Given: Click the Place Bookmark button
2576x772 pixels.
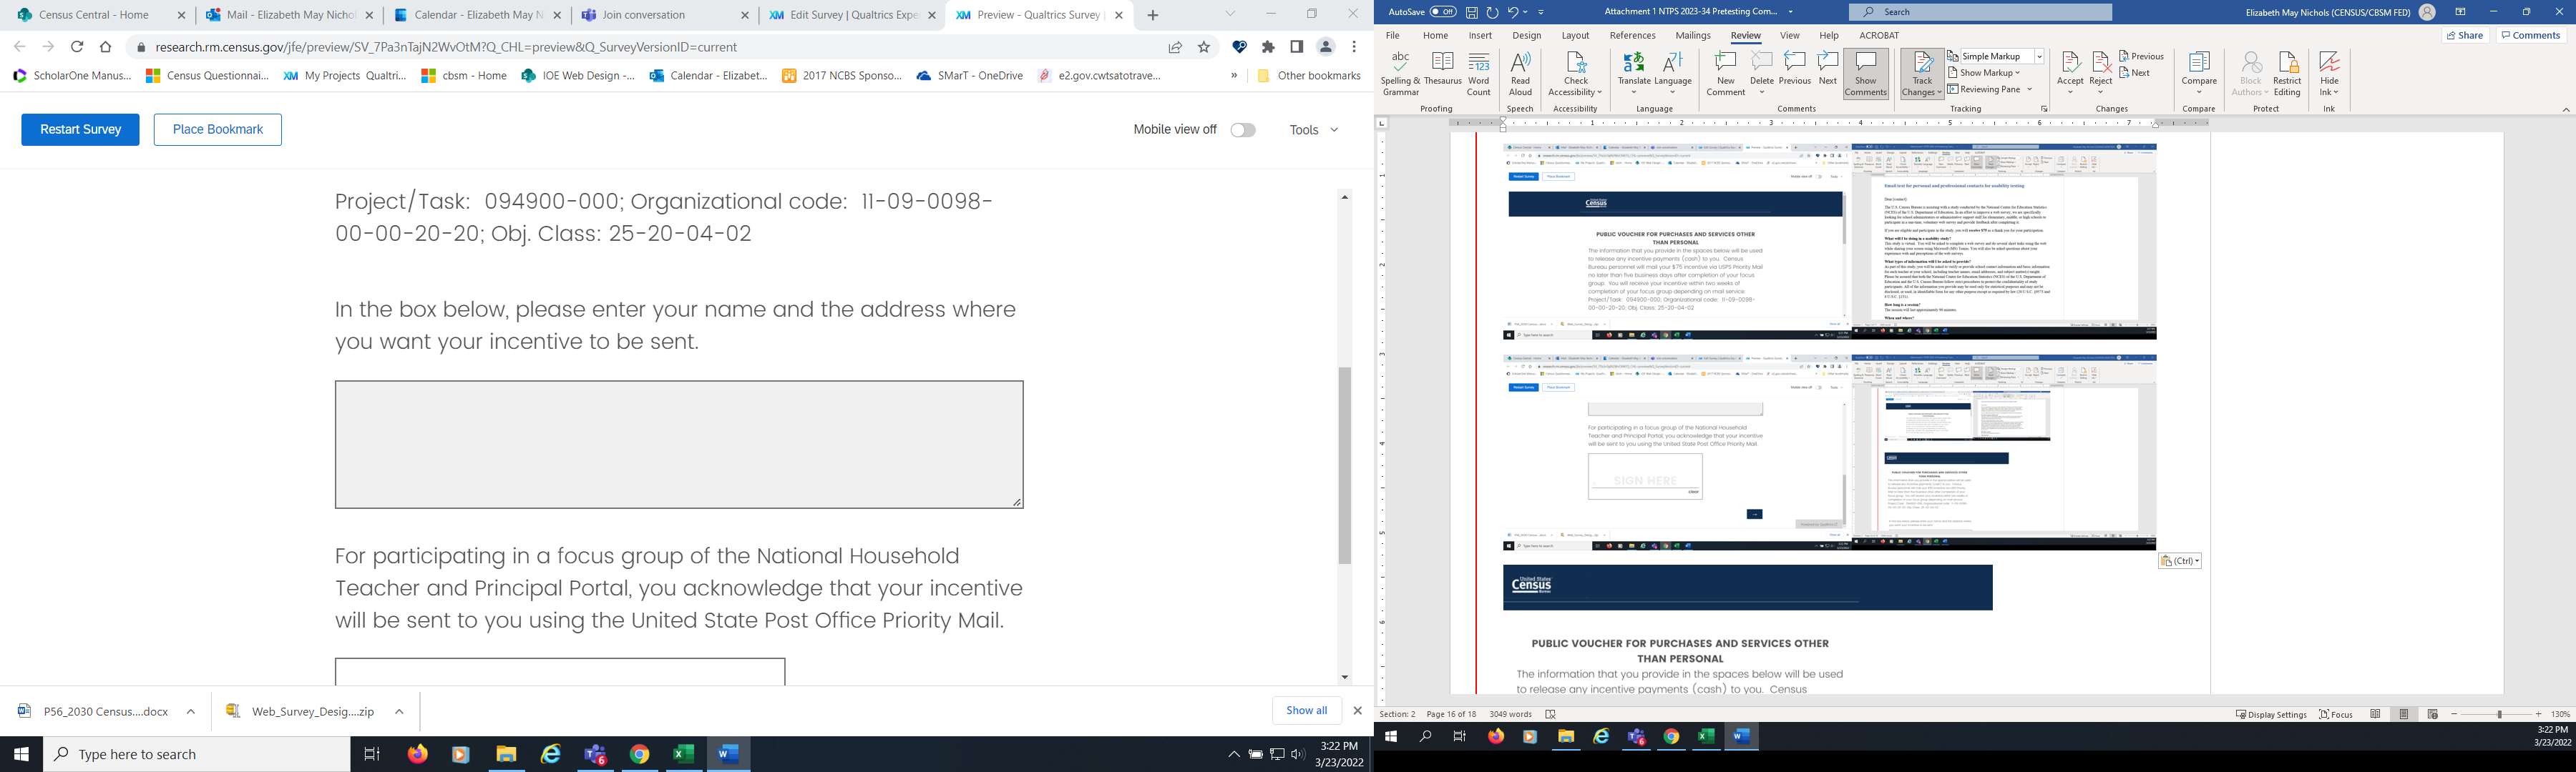Looking at the screenshot, I should click(217, 130).
